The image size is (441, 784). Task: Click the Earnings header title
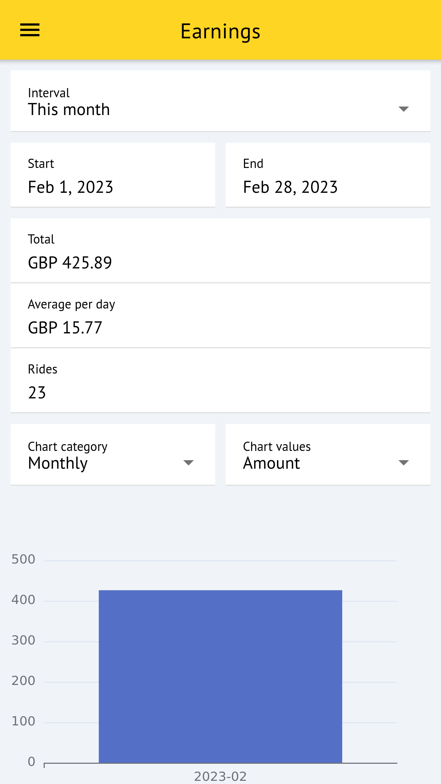click(x=220, y=31)
